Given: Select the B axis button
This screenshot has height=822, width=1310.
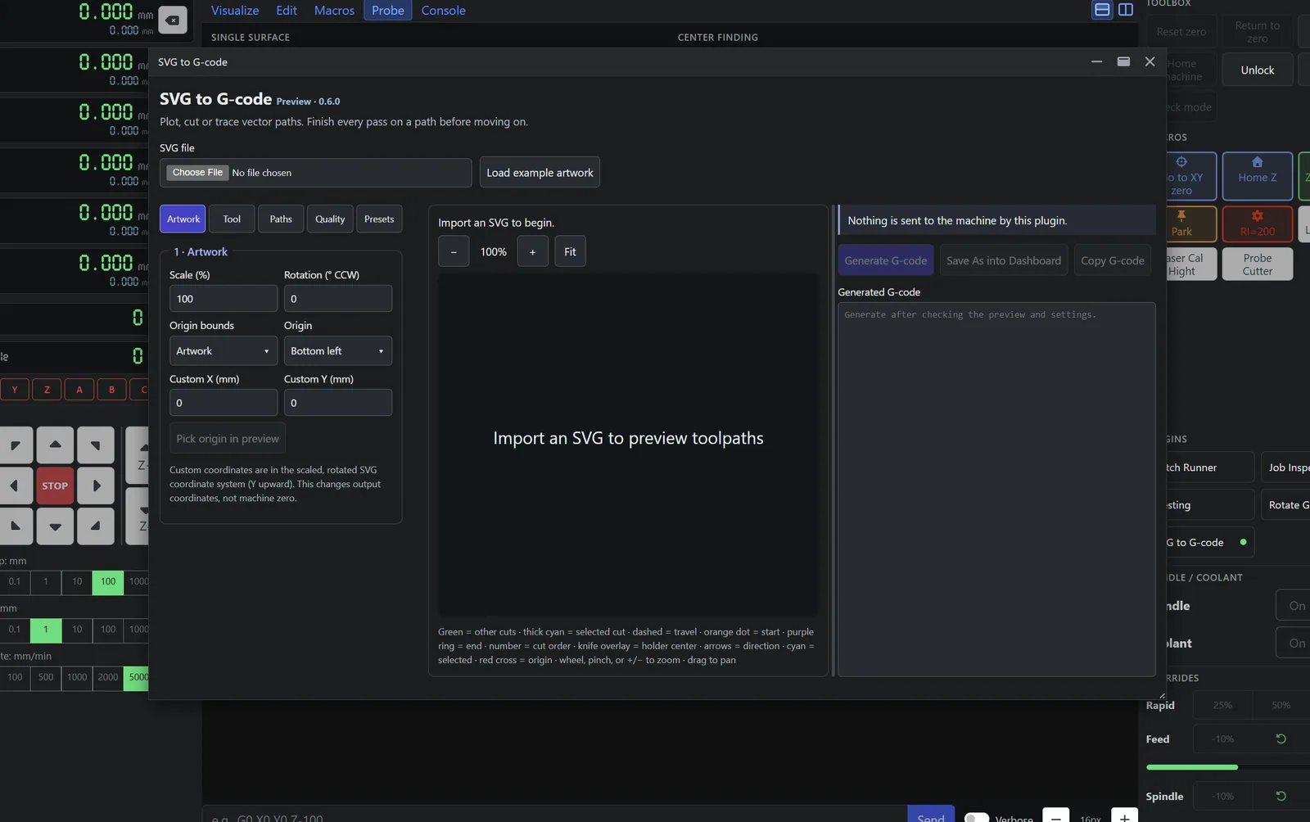Looking at the screenshot, I should [x=111, y=390].
